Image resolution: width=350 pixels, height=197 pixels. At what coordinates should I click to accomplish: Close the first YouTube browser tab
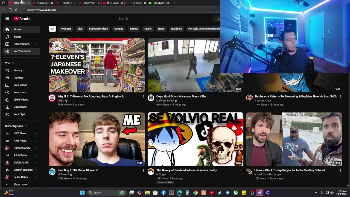click(28, 3)
